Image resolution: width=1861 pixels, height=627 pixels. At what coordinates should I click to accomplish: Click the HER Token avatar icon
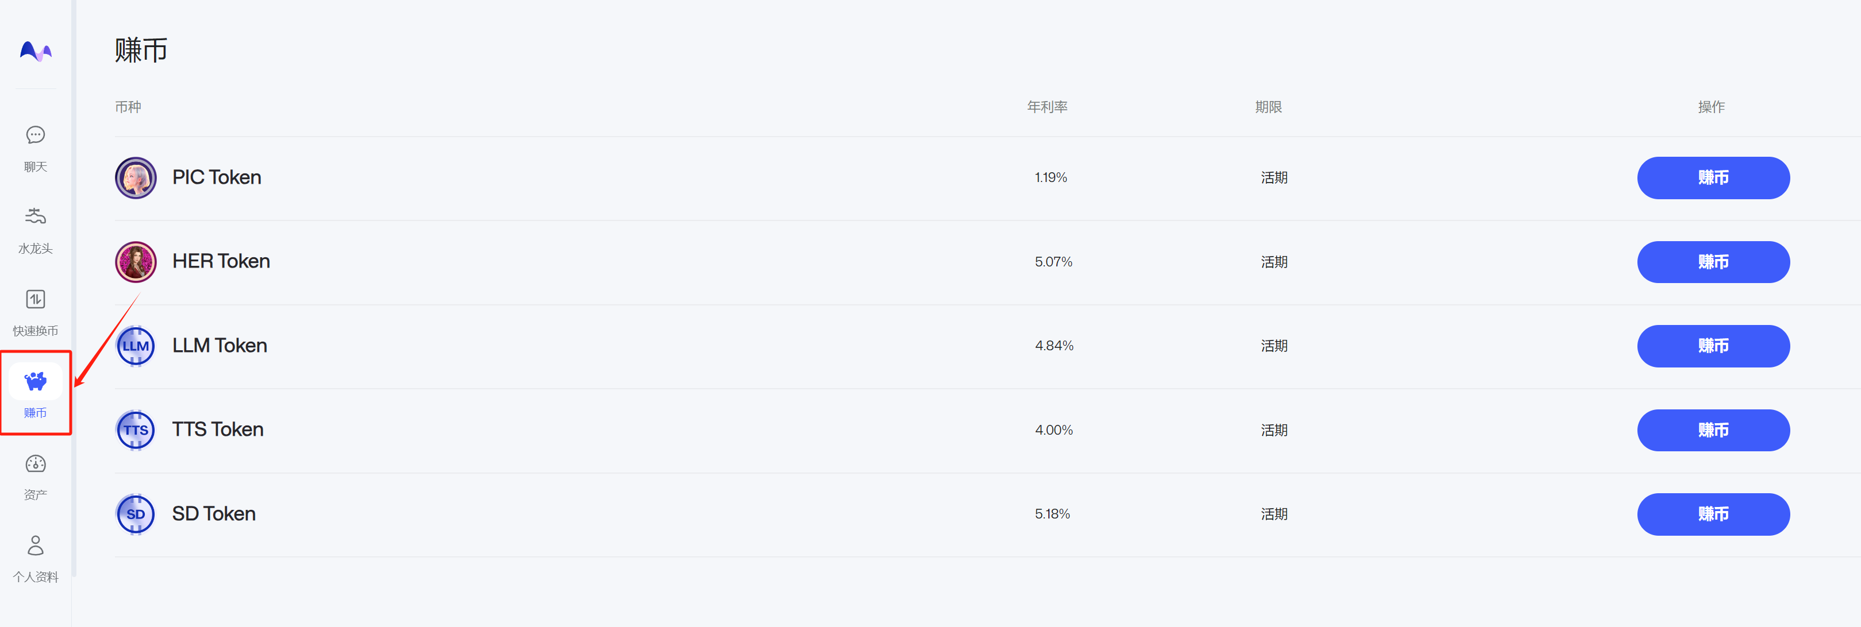[136, 262]
